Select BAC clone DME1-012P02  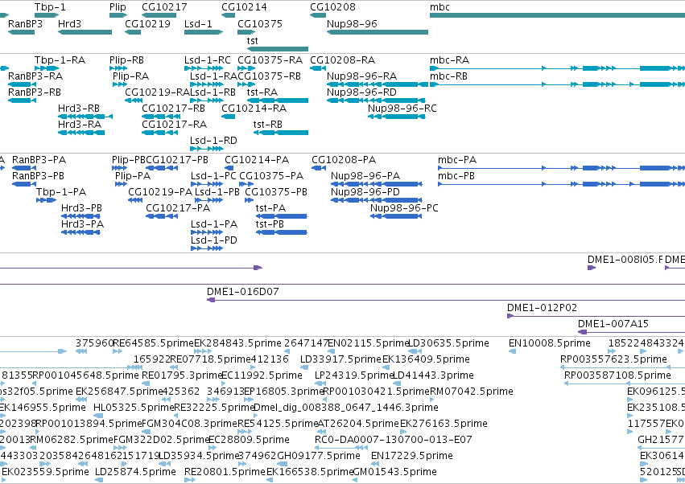[x=543, y=308]
